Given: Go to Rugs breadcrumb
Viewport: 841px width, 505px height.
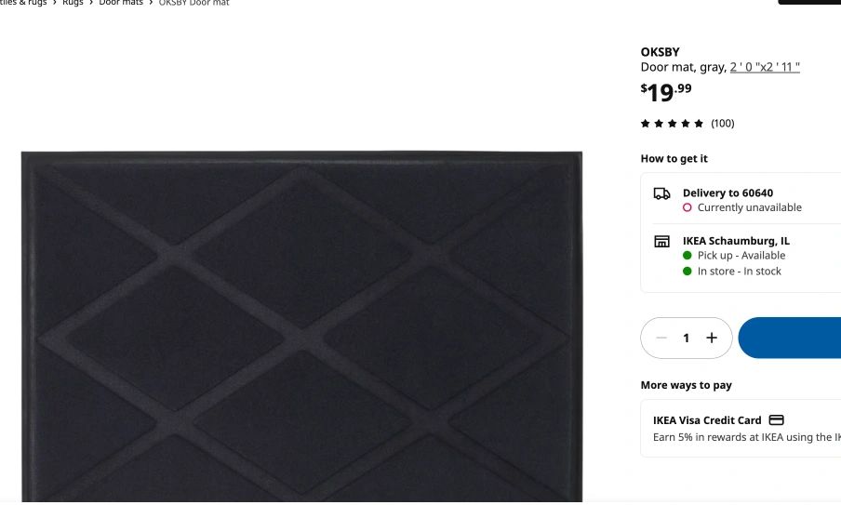Looking at the screenshot, I should point(73,3).
